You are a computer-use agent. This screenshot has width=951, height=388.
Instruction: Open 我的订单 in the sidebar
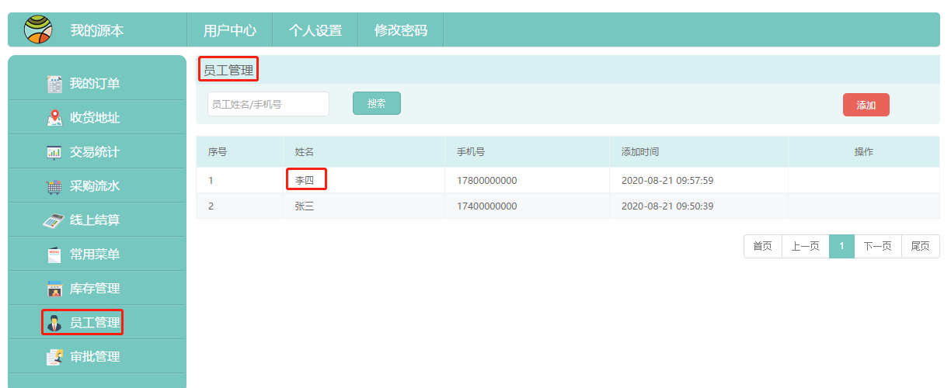96,84
